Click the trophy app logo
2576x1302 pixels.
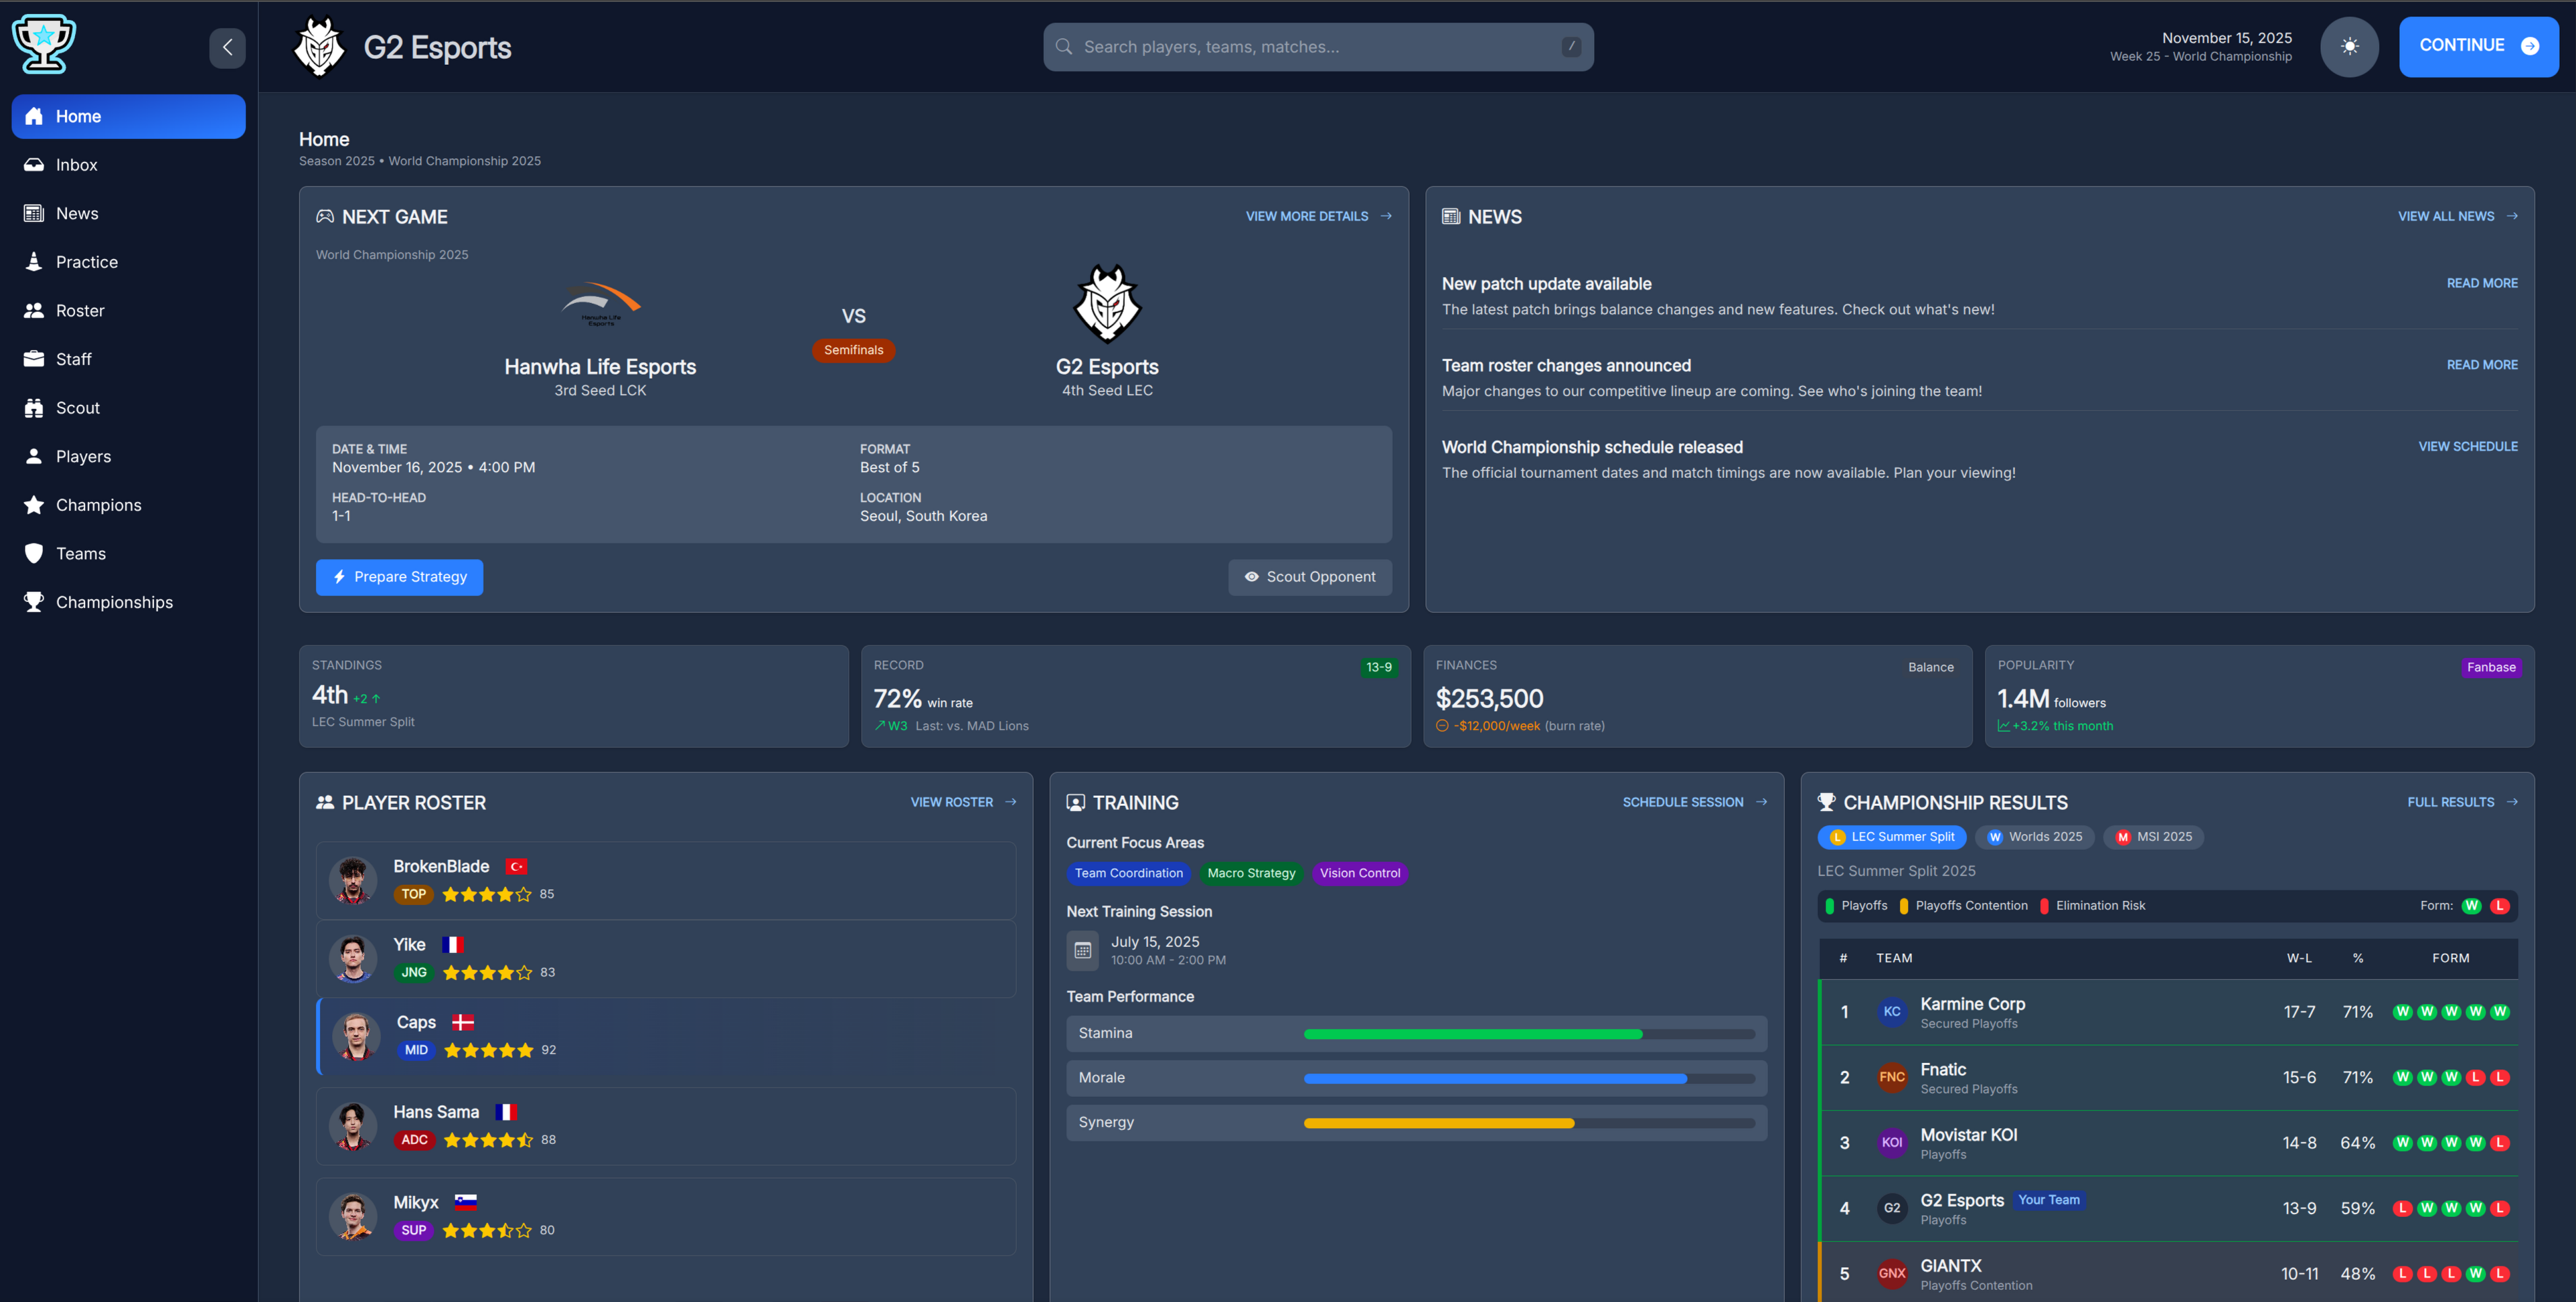tap(43, 44)
